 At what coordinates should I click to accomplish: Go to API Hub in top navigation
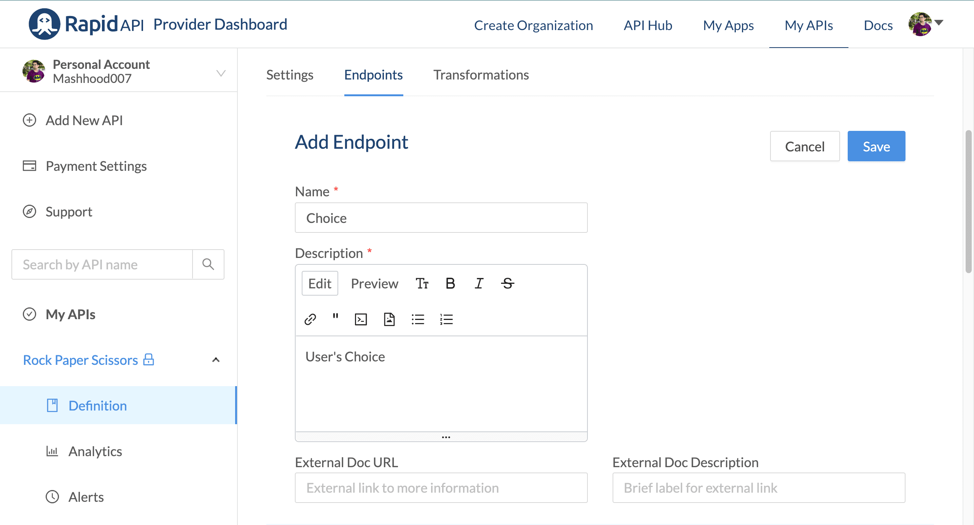point(648,25)
